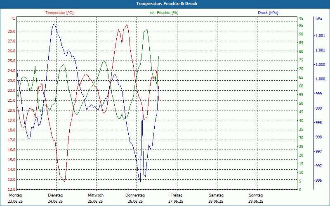330x206 pixels.
Task: Click the Dienstag day label
Action: pos(55,195)
